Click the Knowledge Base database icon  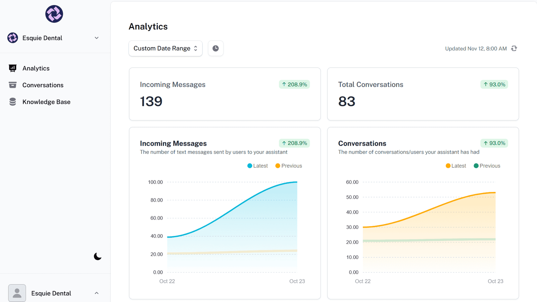(13, 102)
